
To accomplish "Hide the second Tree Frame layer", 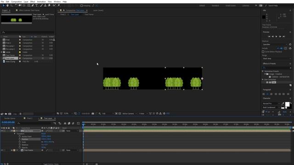I will (x=2, y=150).
